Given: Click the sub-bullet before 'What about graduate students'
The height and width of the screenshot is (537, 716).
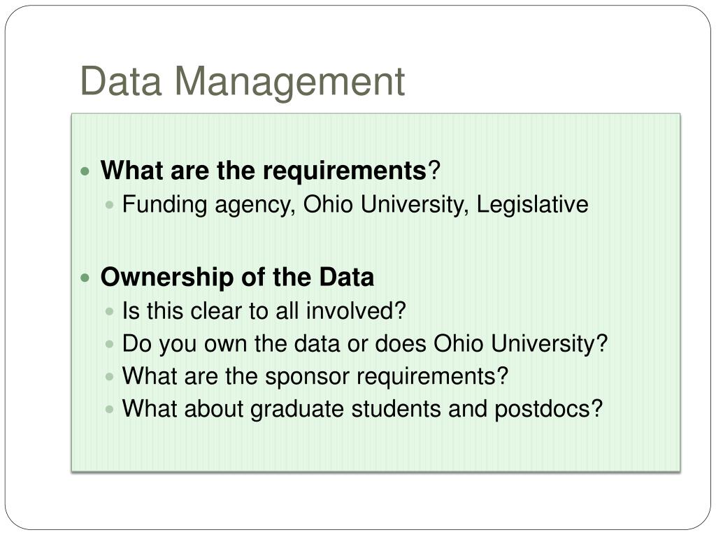Looking at the screenshot, I should click(x=109, y=410).
